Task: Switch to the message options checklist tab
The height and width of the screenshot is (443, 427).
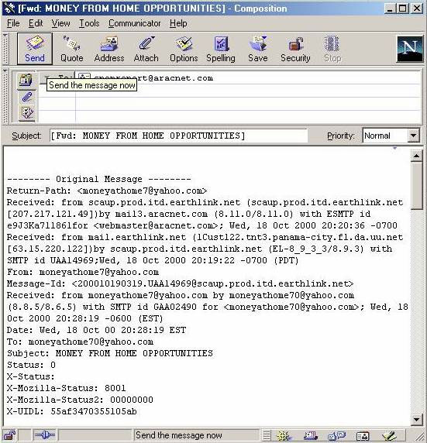Action: tap(26, 113)
